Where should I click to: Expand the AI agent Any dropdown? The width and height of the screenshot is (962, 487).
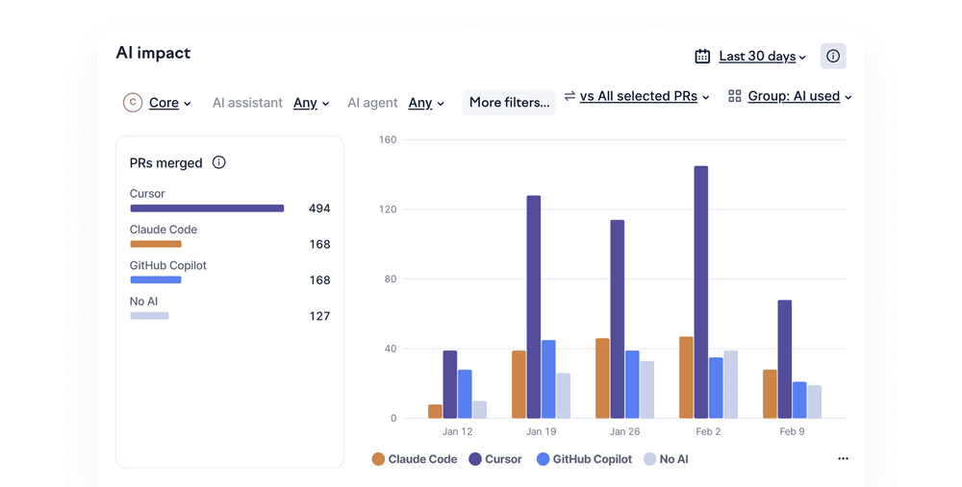pos(426,103)
